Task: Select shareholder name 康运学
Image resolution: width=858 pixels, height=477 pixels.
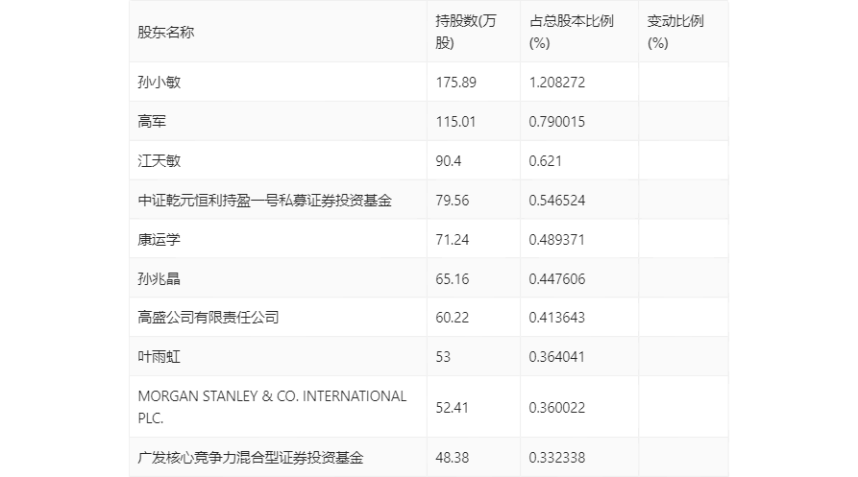Action: 159,239
